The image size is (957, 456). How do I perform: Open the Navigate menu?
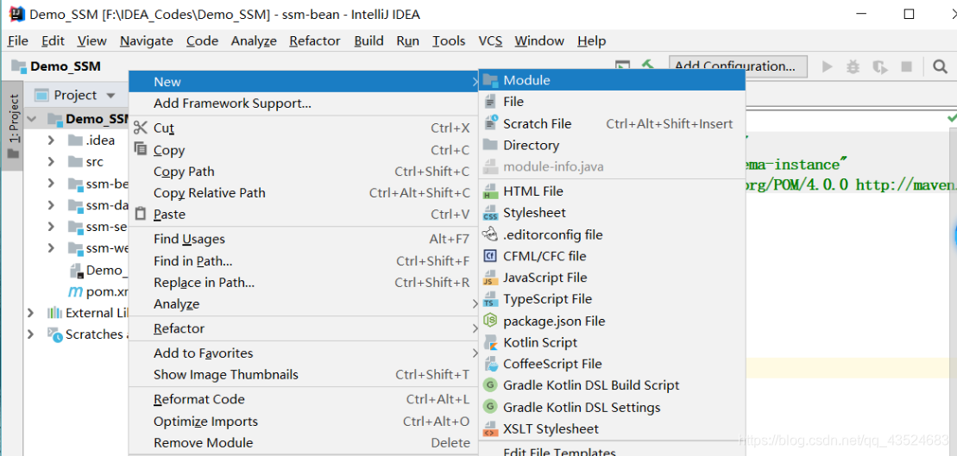pos(147,41)
